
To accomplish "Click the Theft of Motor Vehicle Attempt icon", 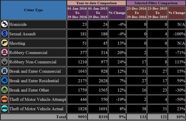I will pyautogui.click(x=4, y=99).
